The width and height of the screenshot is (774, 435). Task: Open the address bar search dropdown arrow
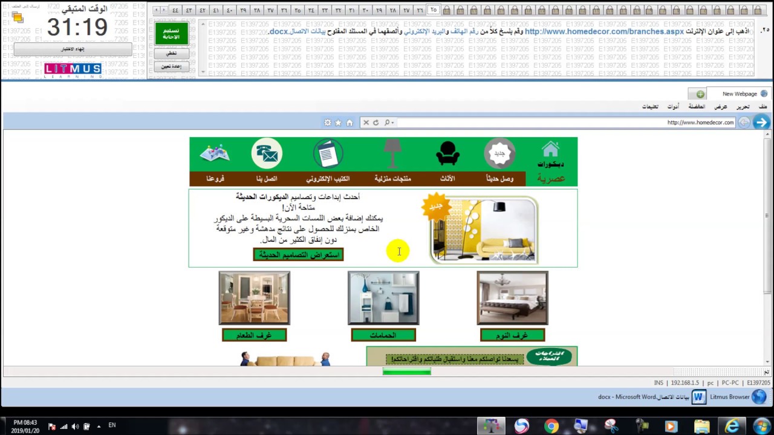tap(393, 123)
